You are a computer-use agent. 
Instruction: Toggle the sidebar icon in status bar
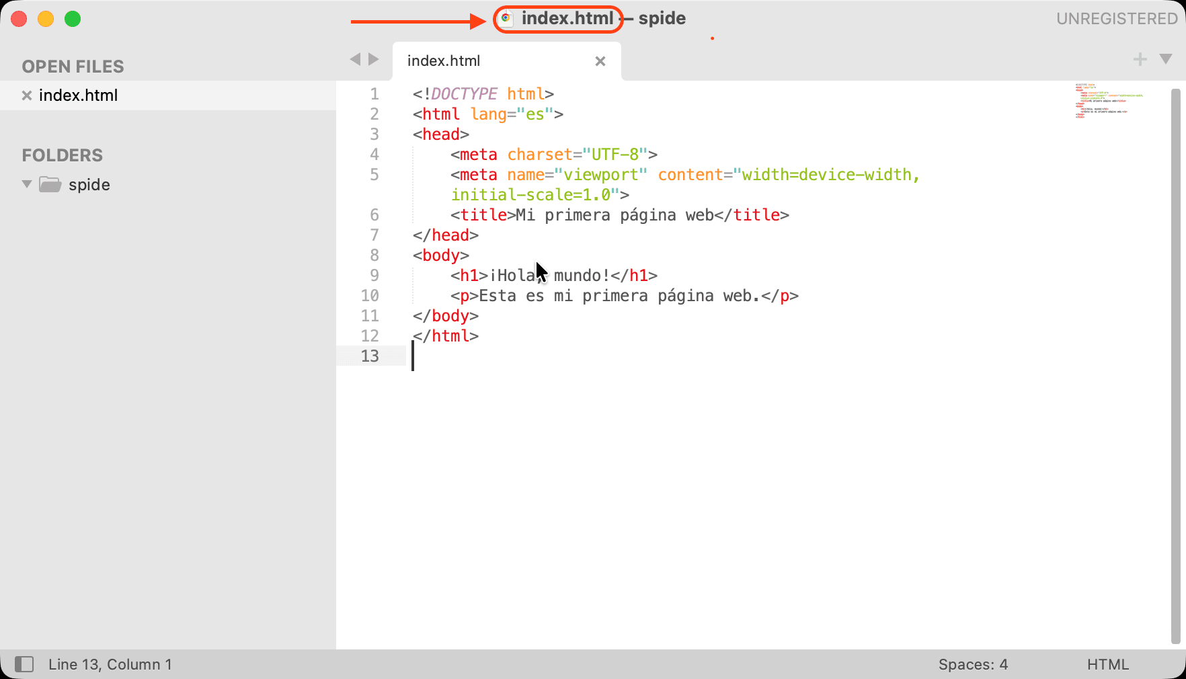[24, 664]
